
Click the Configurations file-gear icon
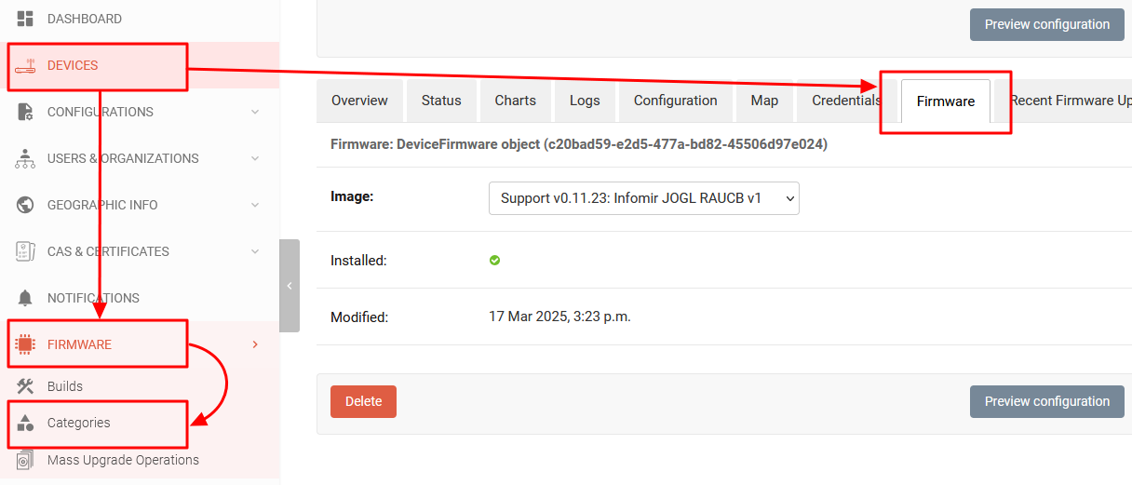(25, 112)
